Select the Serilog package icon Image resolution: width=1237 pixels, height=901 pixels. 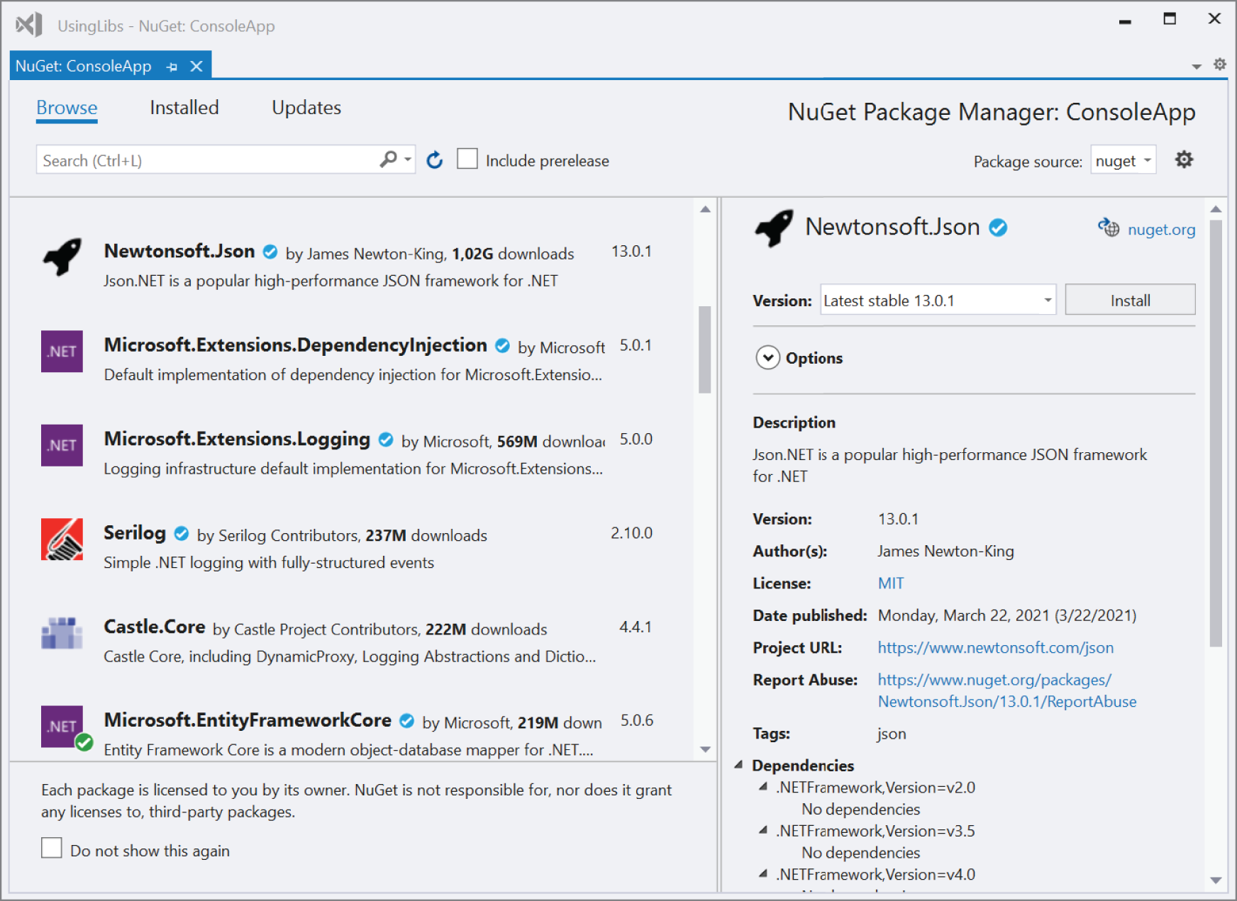click(62, 540)
